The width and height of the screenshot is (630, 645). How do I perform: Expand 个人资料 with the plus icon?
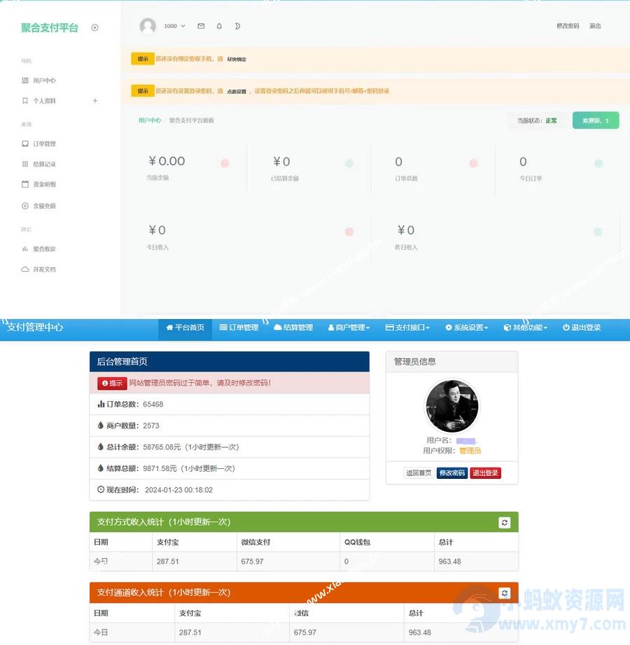(x=95, y=101)
